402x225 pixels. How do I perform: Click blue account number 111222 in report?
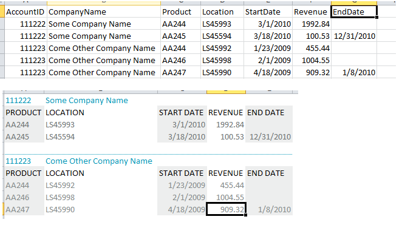pyautogui.click(x=18, y=100)
